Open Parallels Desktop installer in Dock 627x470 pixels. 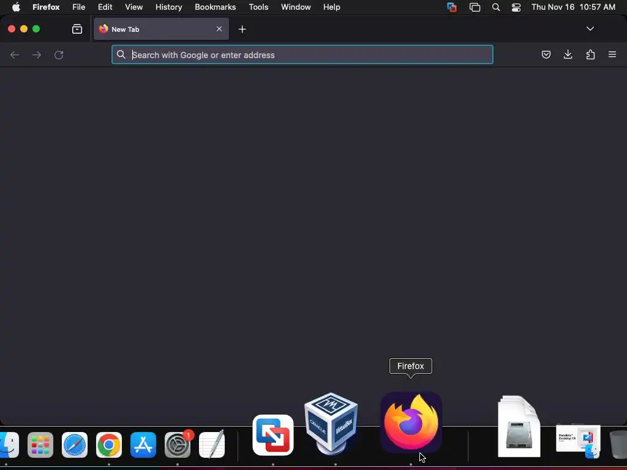tap(578, 441)
